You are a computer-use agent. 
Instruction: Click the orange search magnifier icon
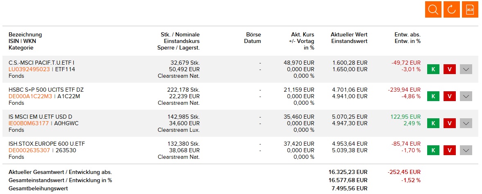point(433,9)
